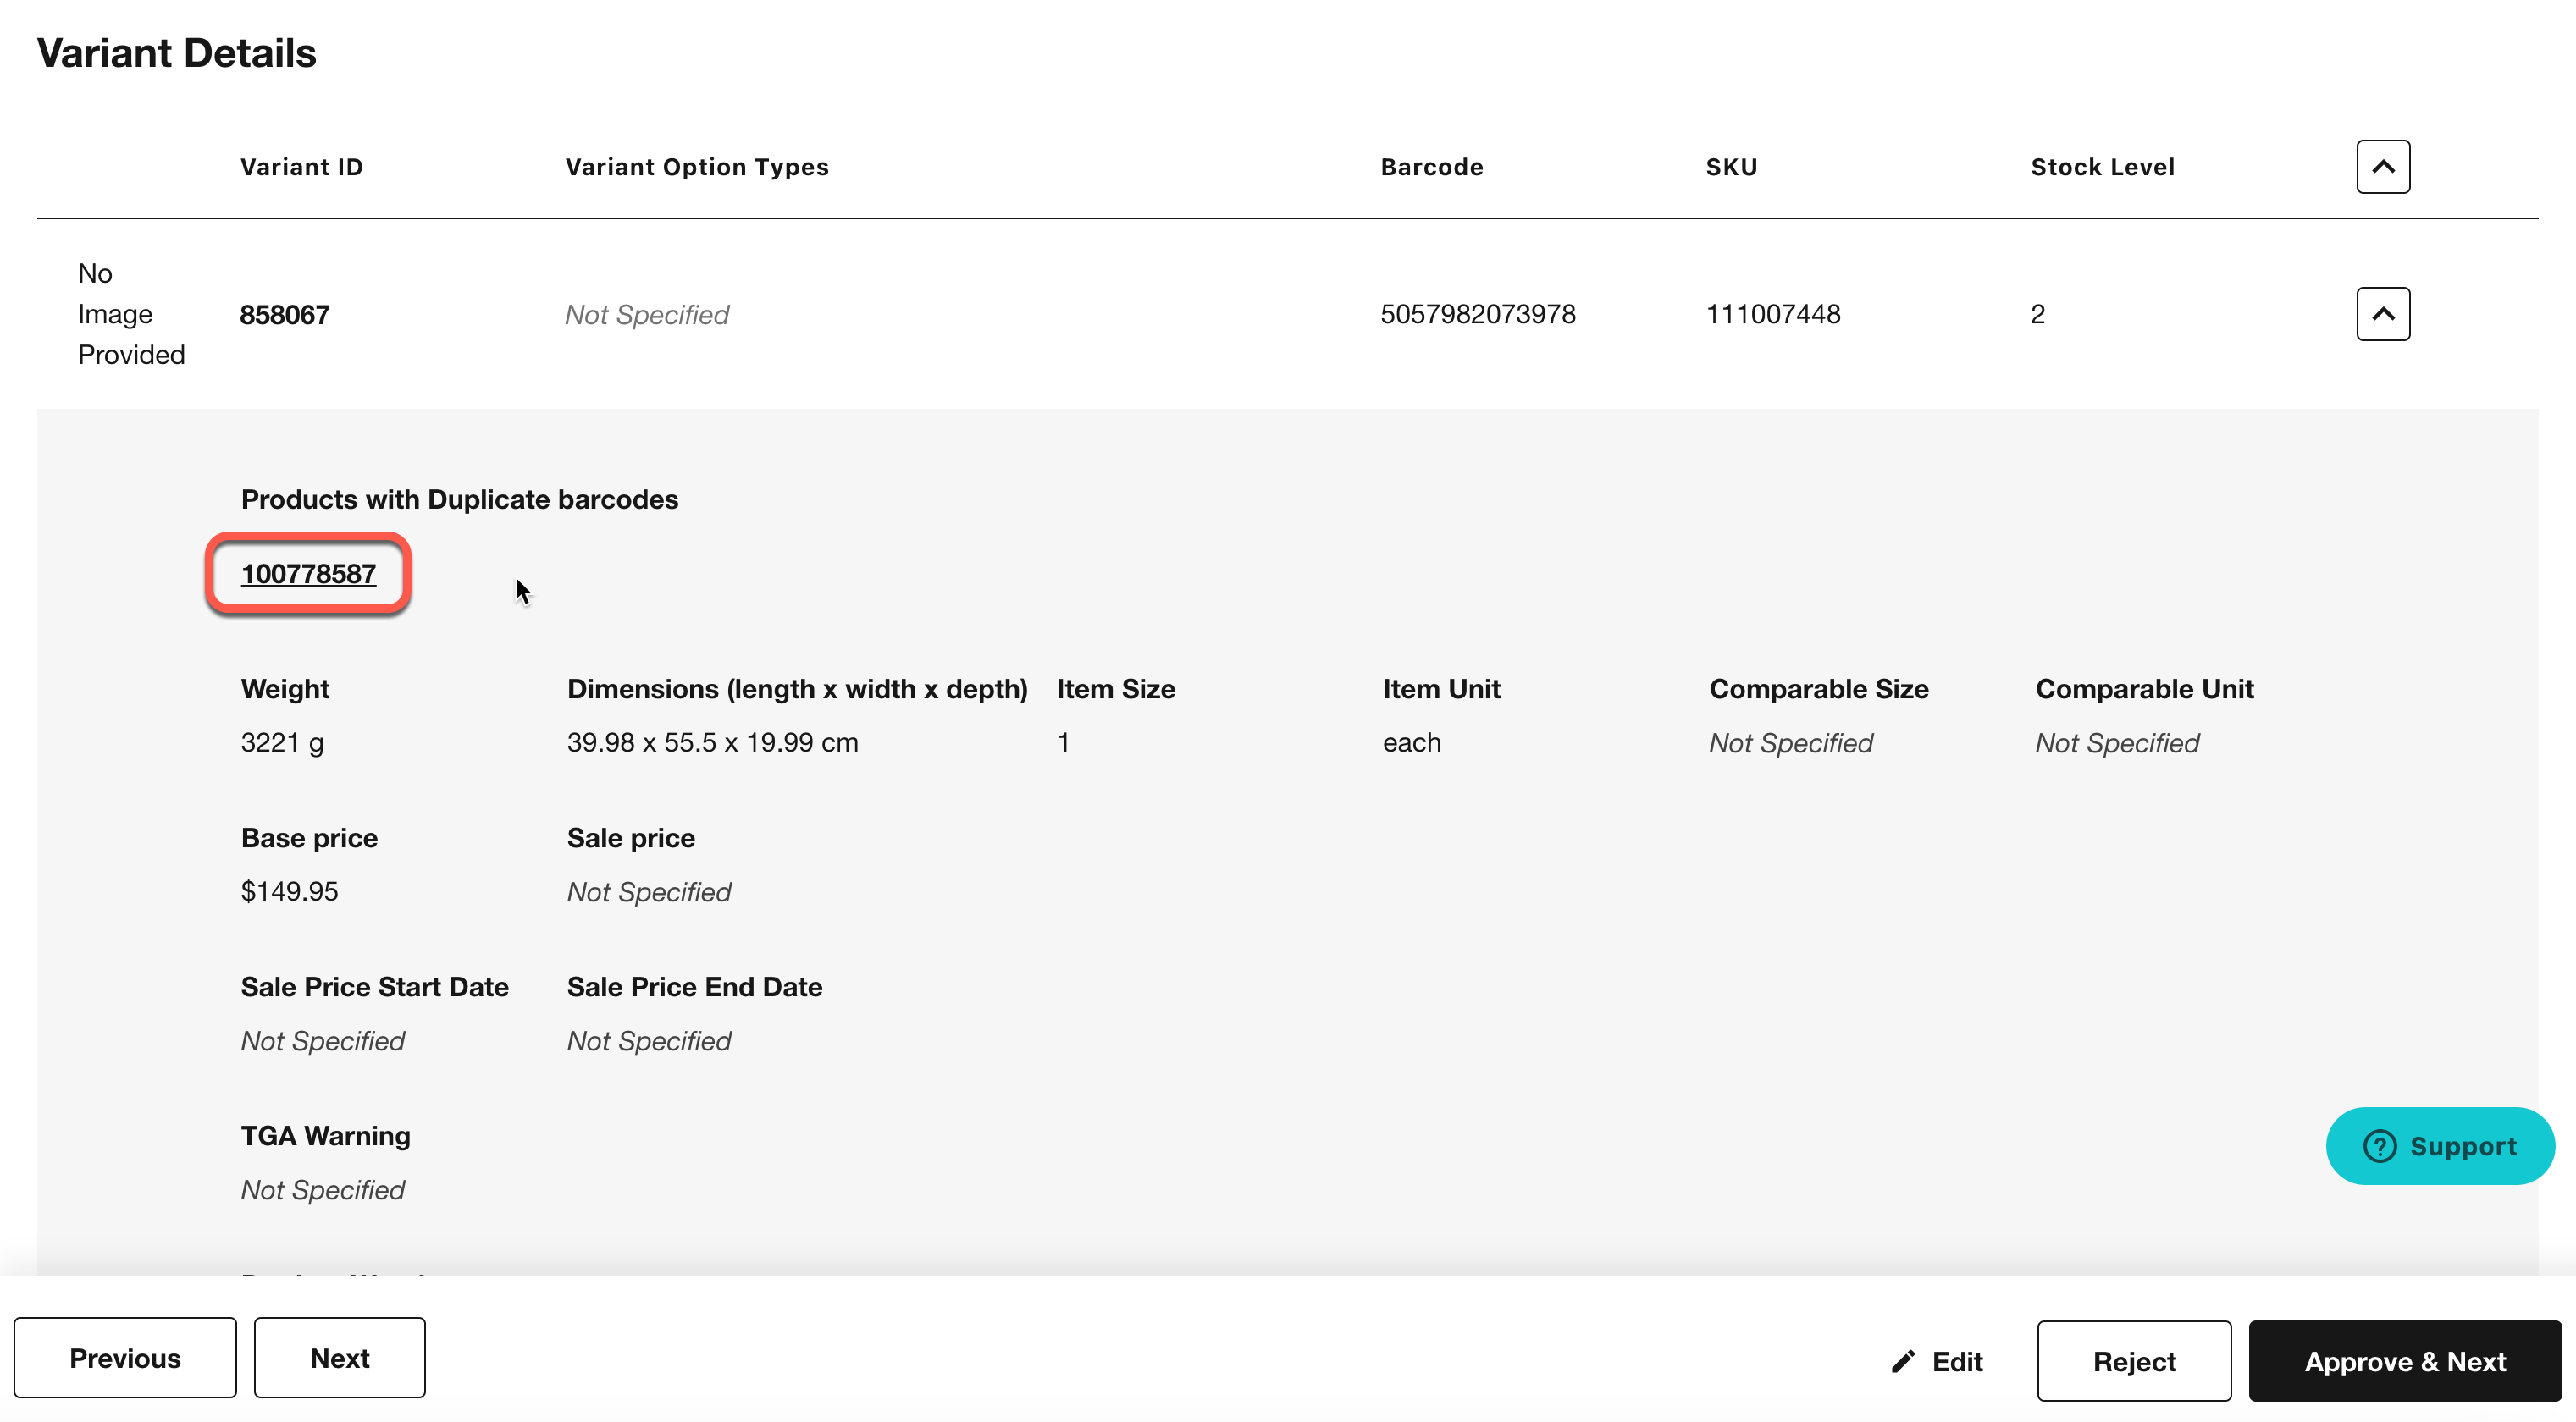Click the No Image Provided placeholder
2576x1422 pixels.
tap(131, 314)
